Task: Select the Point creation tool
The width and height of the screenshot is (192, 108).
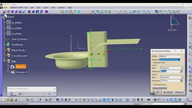Action: tap(116, 12)
